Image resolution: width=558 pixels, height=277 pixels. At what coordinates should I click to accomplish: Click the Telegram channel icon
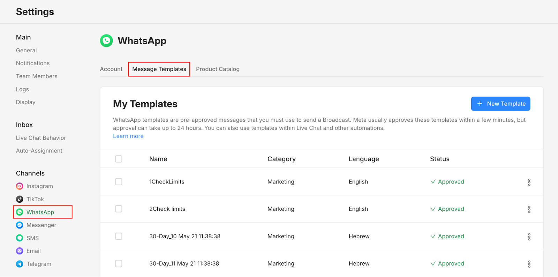pyautogui.click(x=20, y=264)
